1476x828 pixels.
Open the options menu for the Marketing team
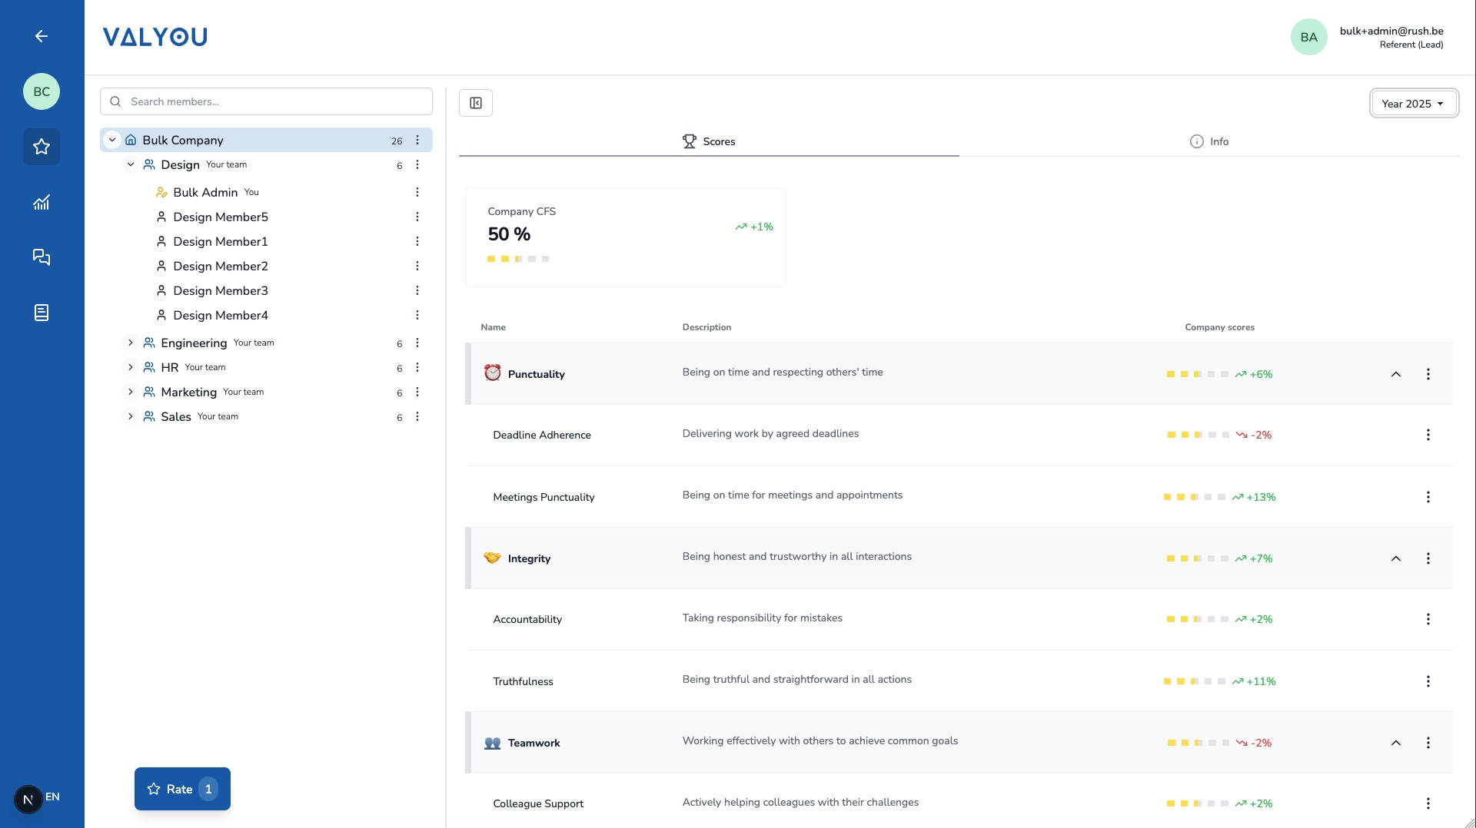(417, 392)
